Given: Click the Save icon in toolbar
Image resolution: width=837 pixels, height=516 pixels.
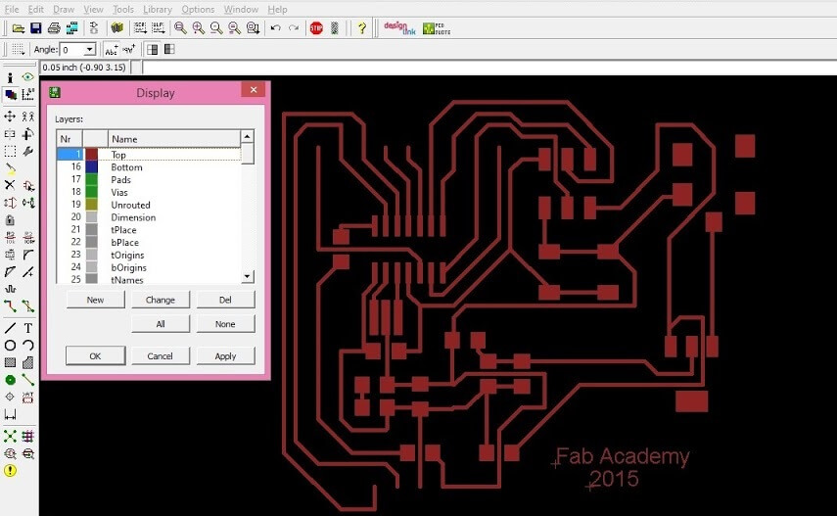Looking at the screenshot, I should (x=36, y=28).
